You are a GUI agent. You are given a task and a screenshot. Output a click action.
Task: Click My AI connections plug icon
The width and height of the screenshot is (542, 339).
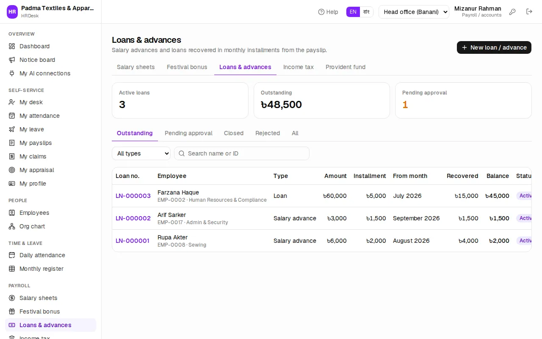click(x=12, y=73)
